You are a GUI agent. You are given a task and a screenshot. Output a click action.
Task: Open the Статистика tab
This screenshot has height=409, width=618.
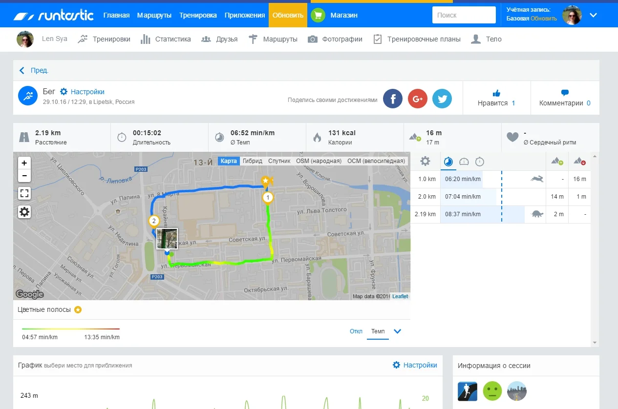(166, 39)
